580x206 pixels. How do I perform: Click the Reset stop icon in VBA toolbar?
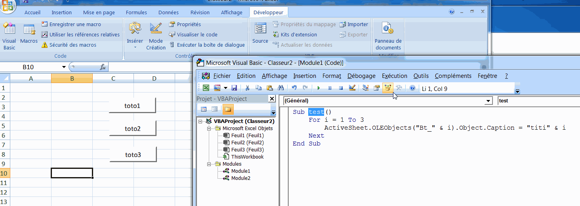[341, 88]
